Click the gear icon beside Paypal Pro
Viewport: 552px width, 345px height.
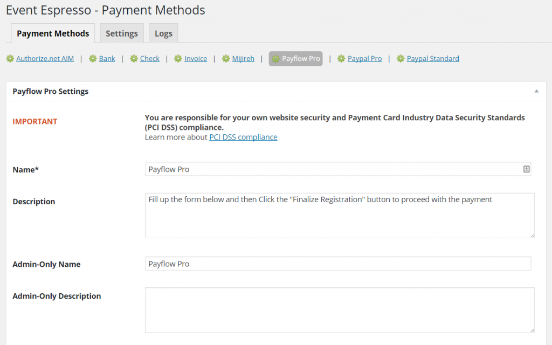(341, 58)
